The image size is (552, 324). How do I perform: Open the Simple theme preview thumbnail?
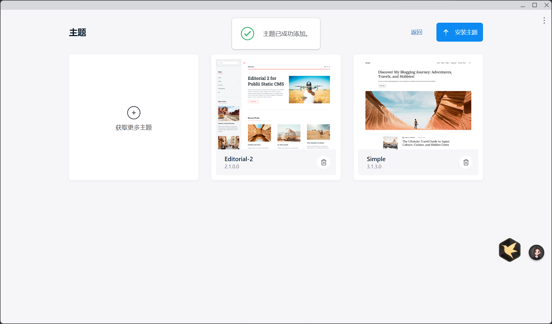coord(418,104)
